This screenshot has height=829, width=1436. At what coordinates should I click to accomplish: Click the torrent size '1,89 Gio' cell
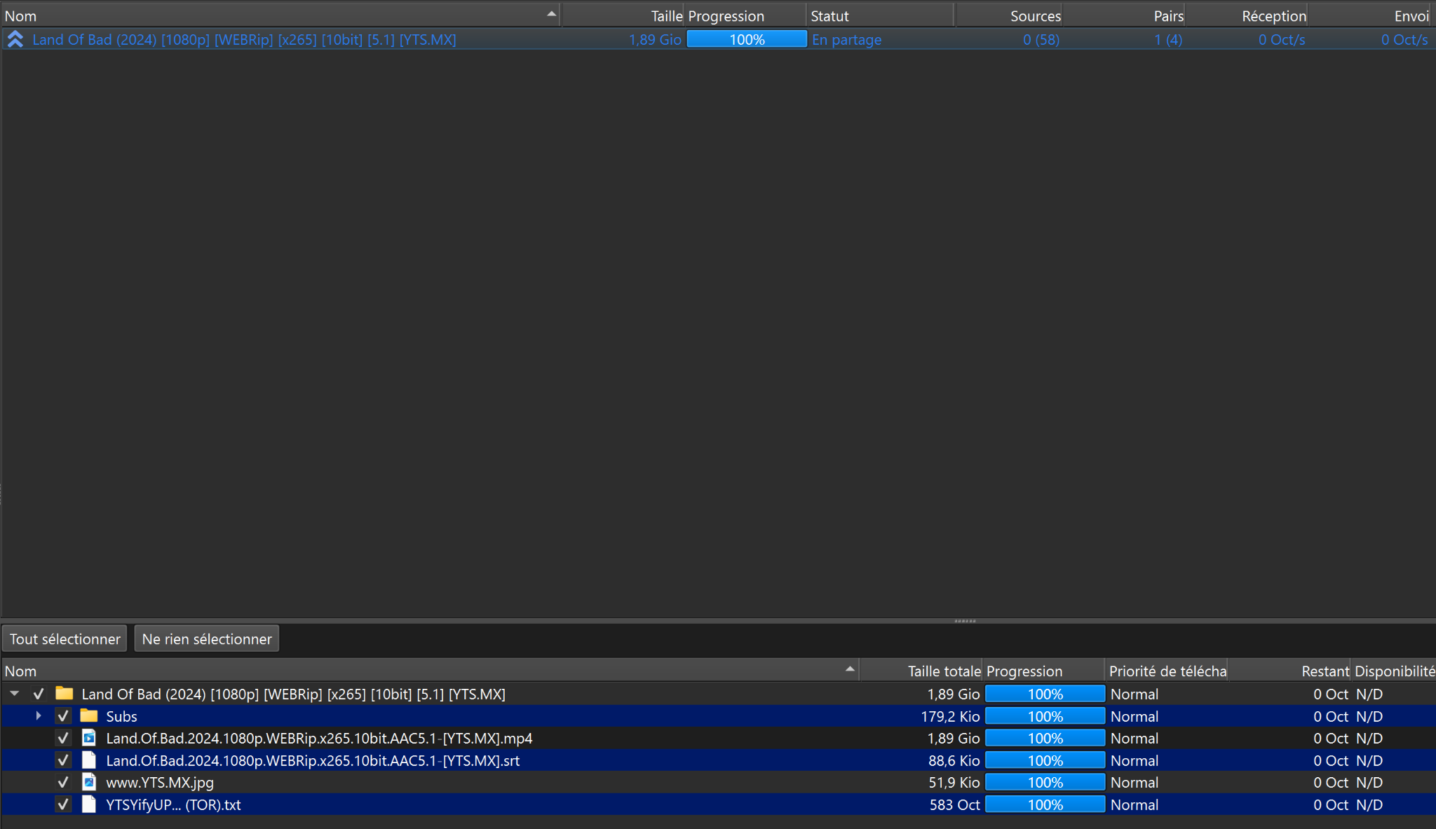[655, 40]
